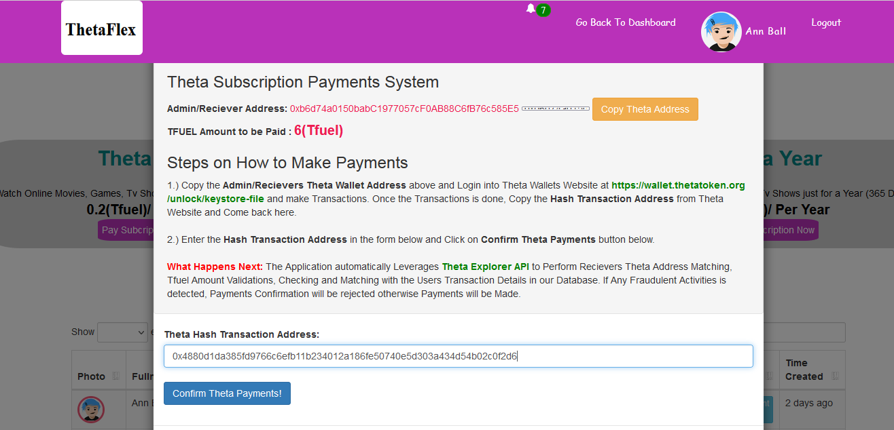Click the ThetaFlex logo

click(x=102, y=28)
